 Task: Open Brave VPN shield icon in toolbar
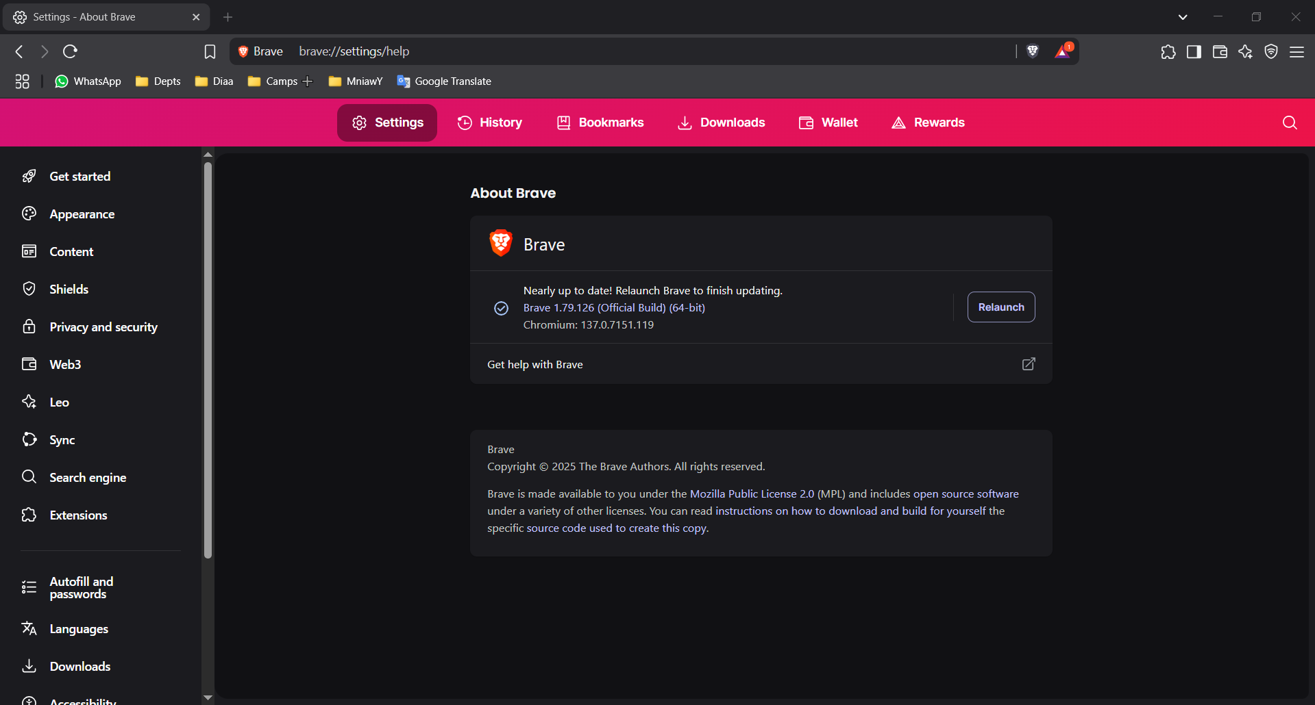click(x=1271, y=51)
